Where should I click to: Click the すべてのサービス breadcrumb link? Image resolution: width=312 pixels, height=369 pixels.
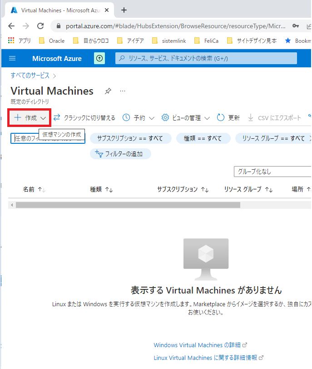pyautogui.click(x=30, y=76)
